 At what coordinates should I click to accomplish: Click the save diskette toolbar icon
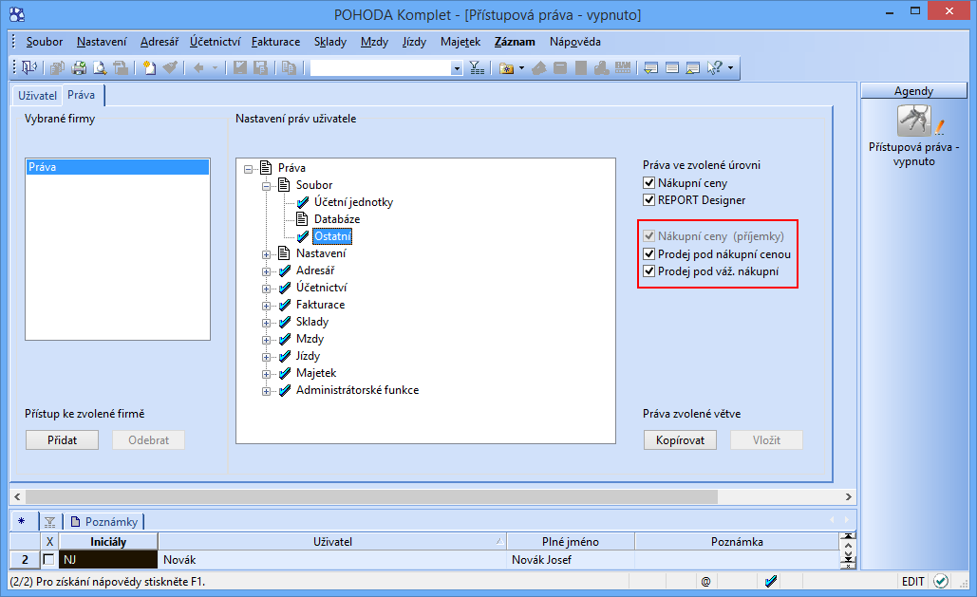tap(240, 67)
